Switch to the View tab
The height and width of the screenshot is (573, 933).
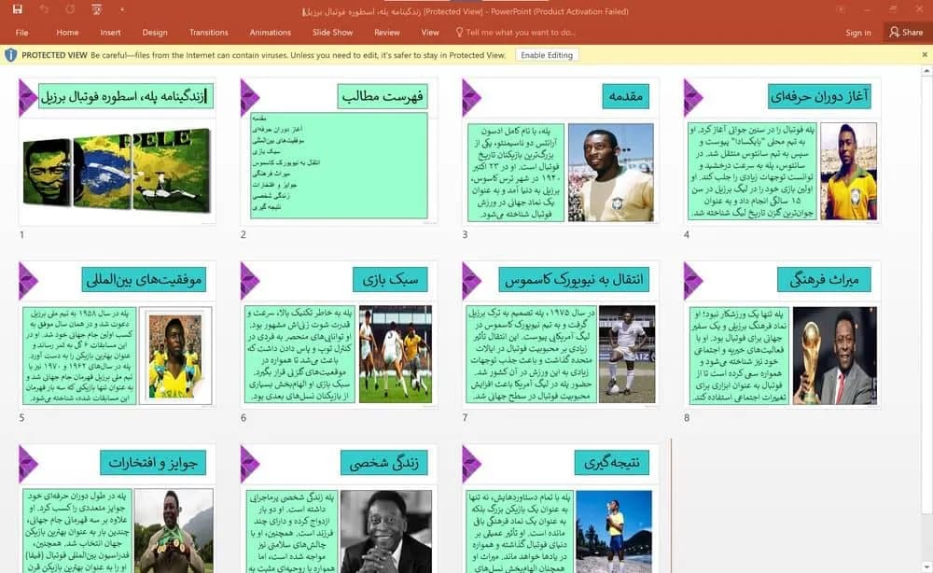point(429,33)
